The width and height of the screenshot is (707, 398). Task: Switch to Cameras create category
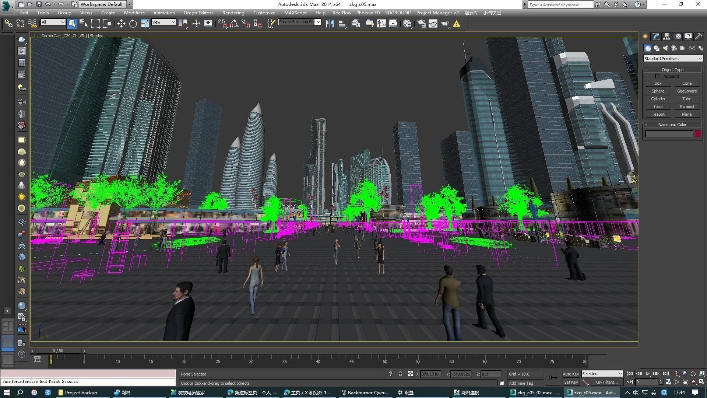click(x=674, y=48)
